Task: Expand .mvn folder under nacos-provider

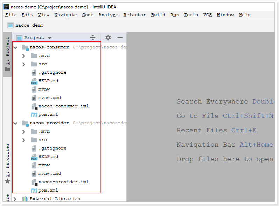Action: [x=23, y=131]
